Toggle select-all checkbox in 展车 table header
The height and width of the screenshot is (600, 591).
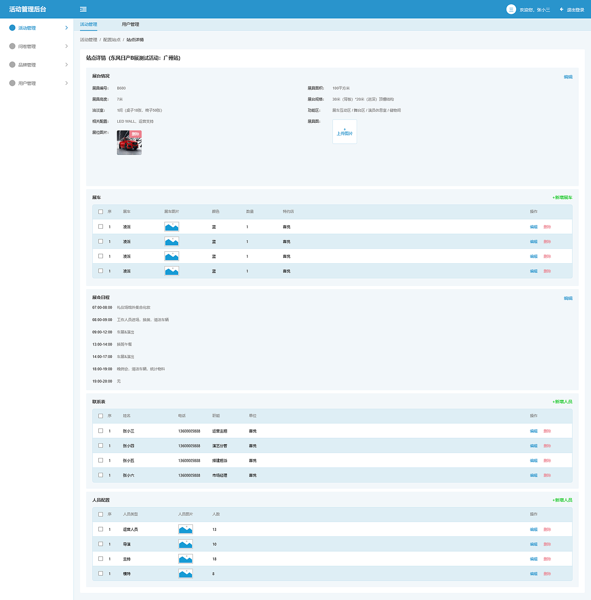[101, 212]
